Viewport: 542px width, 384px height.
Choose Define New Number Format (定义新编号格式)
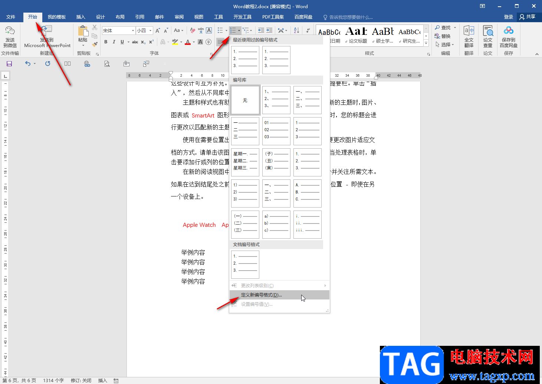(279, 295)
